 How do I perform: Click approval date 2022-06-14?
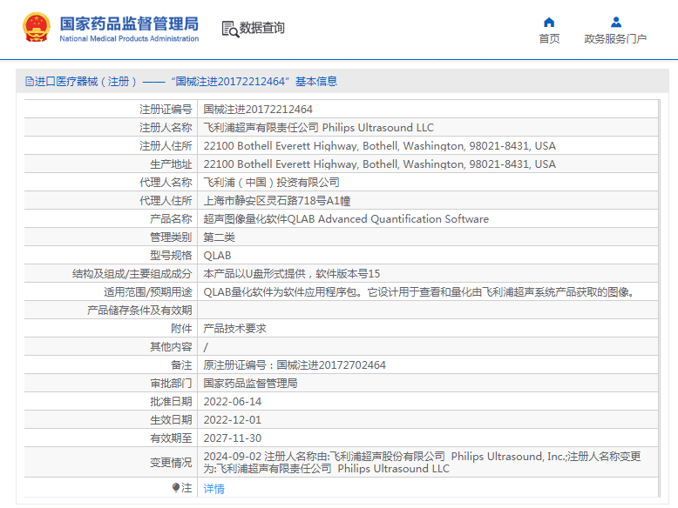(233, 401)
